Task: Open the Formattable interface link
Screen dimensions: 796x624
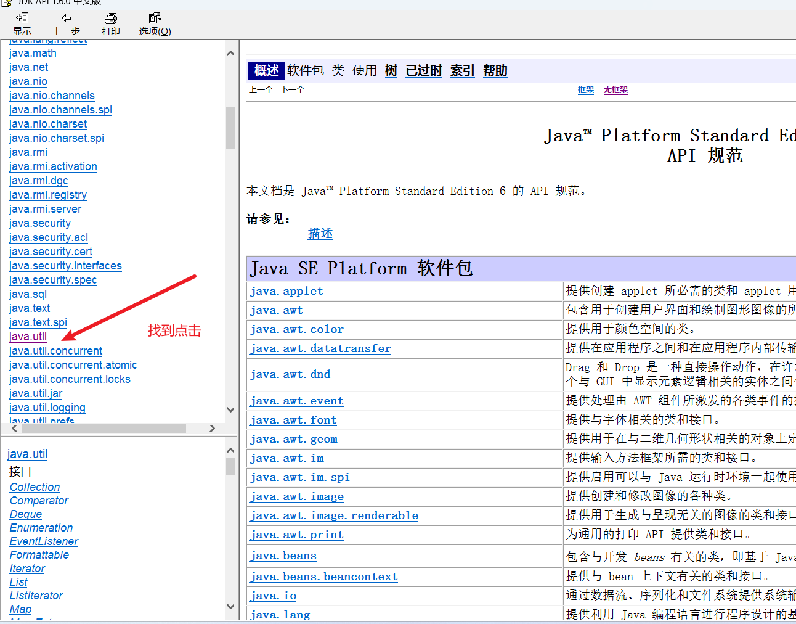Action: (x=39, y=555)
